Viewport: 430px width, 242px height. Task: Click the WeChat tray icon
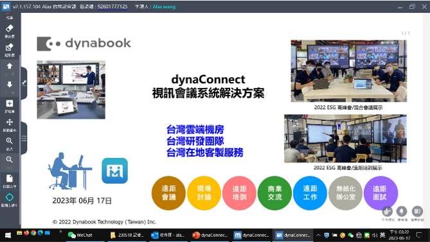[351, 235]
